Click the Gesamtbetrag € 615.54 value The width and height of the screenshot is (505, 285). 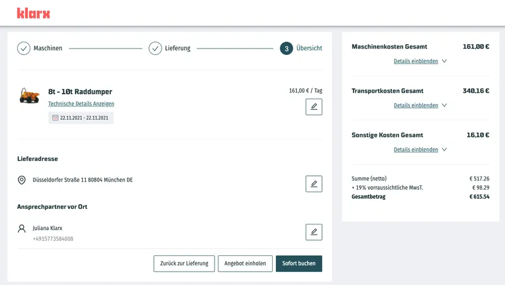click(x=479, y=197)
